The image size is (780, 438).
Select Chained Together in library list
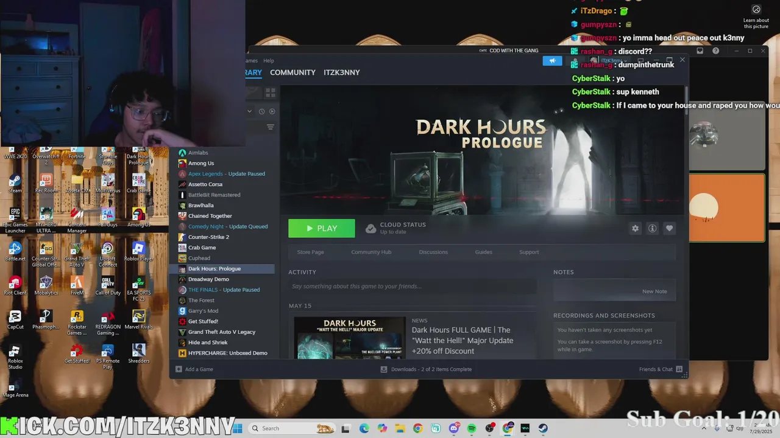pyautogui.click(x=210, y=216)
